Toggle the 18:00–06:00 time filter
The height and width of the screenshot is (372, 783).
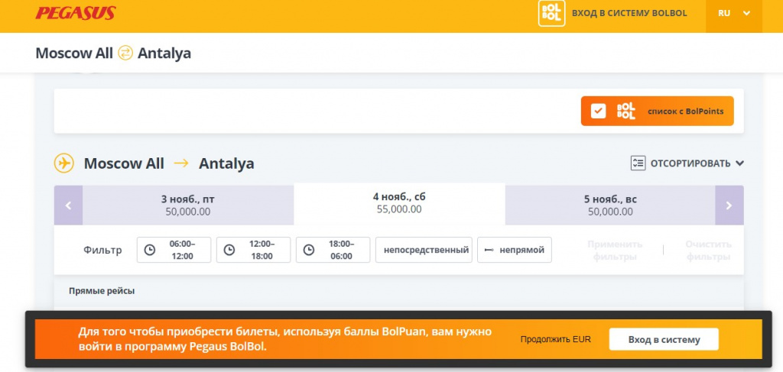pos(333,250)
